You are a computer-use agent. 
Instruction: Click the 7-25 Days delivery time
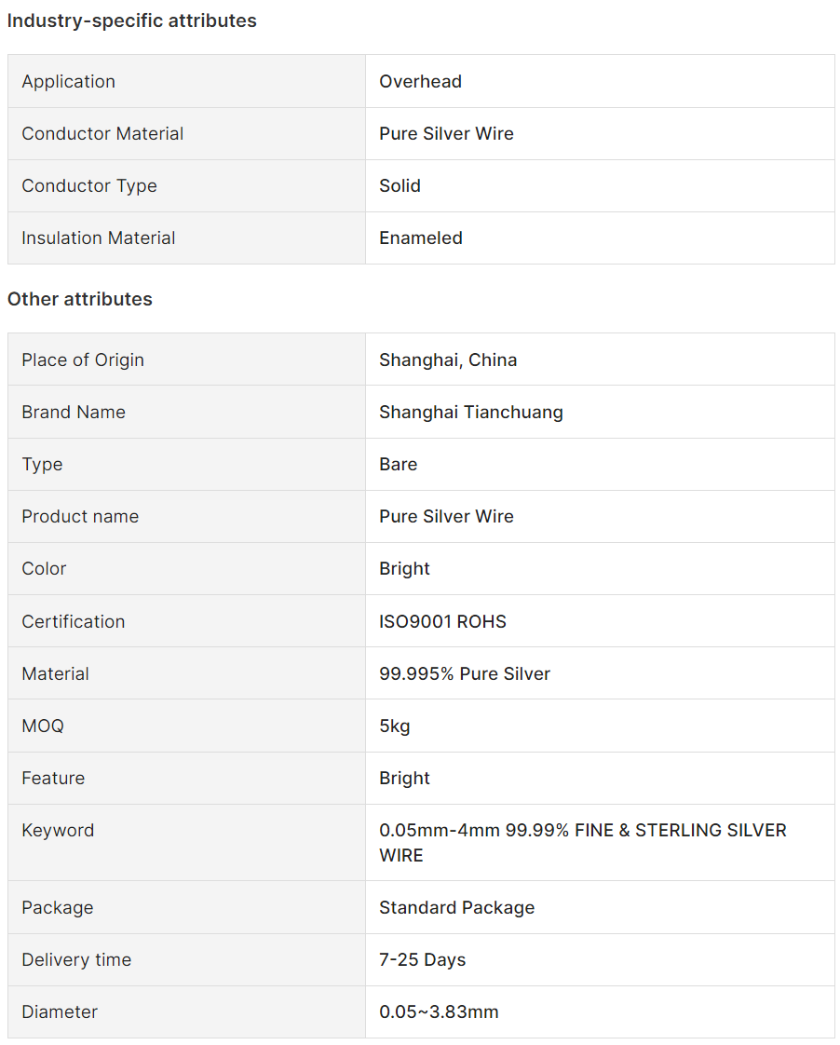pyautogui.click(x=423, y=959)
